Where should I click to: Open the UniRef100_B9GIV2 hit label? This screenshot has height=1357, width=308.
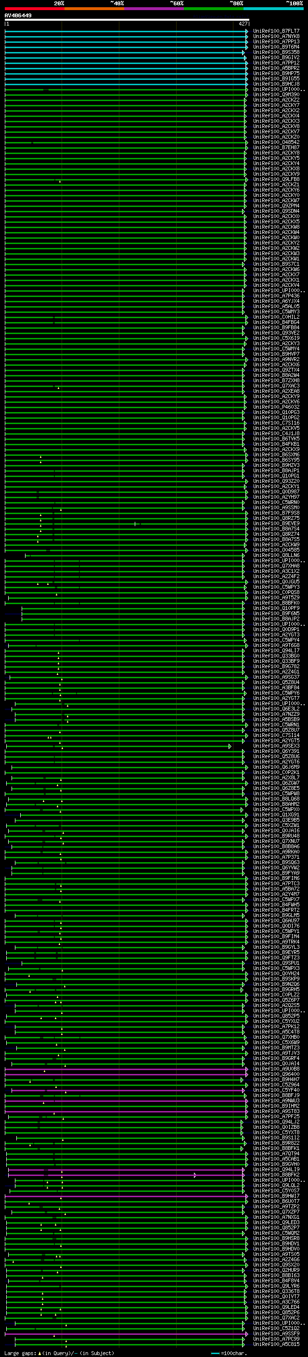tap(276, 57)
